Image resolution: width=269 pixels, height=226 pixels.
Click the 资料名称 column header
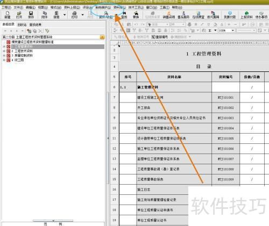click(174, 77)
